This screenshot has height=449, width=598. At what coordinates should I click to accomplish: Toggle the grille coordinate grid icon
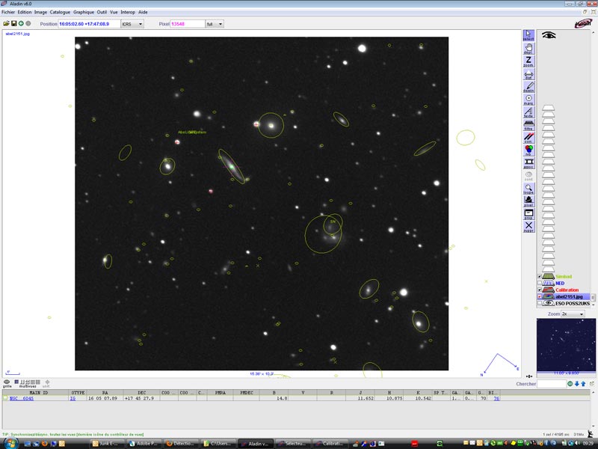7,383
